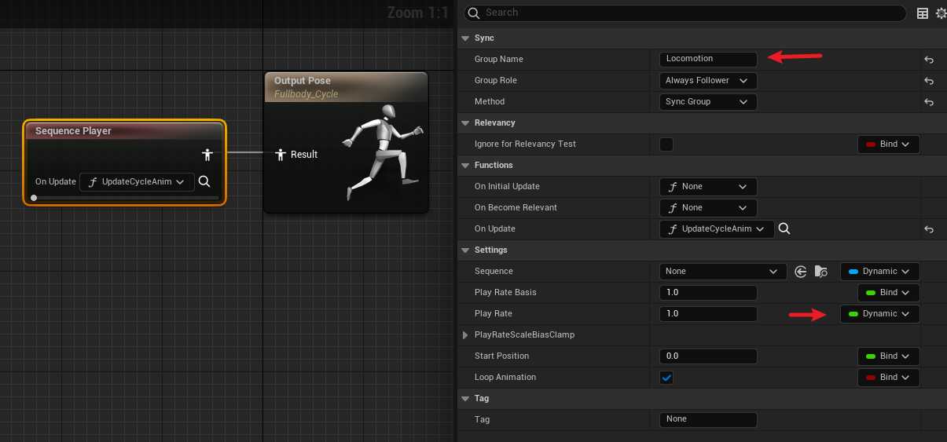Viewport: 947px width, 442px height.
Task: Open the Bind menu for Start Position
Action: click(x=888, y=356)
